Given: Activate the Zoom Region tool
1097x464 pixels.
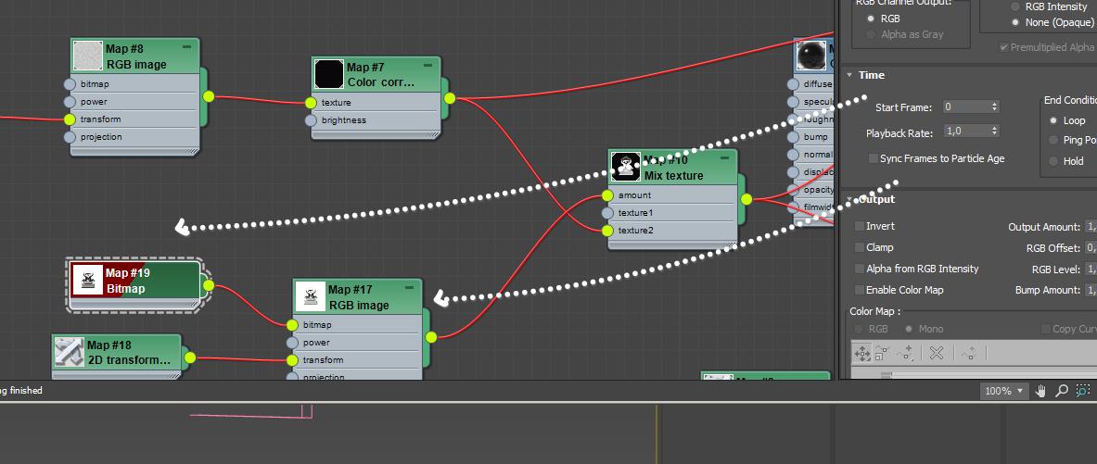Looking at the screenshot, I should (1083, 391).
